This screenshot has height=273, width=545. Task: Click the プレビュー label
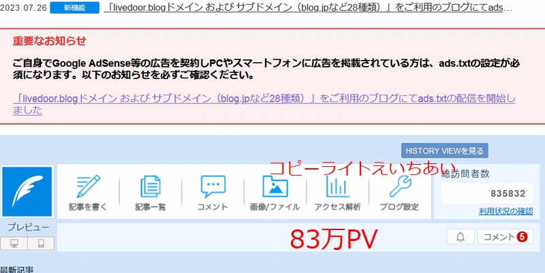pyautogui.click(x=29, y=227)
